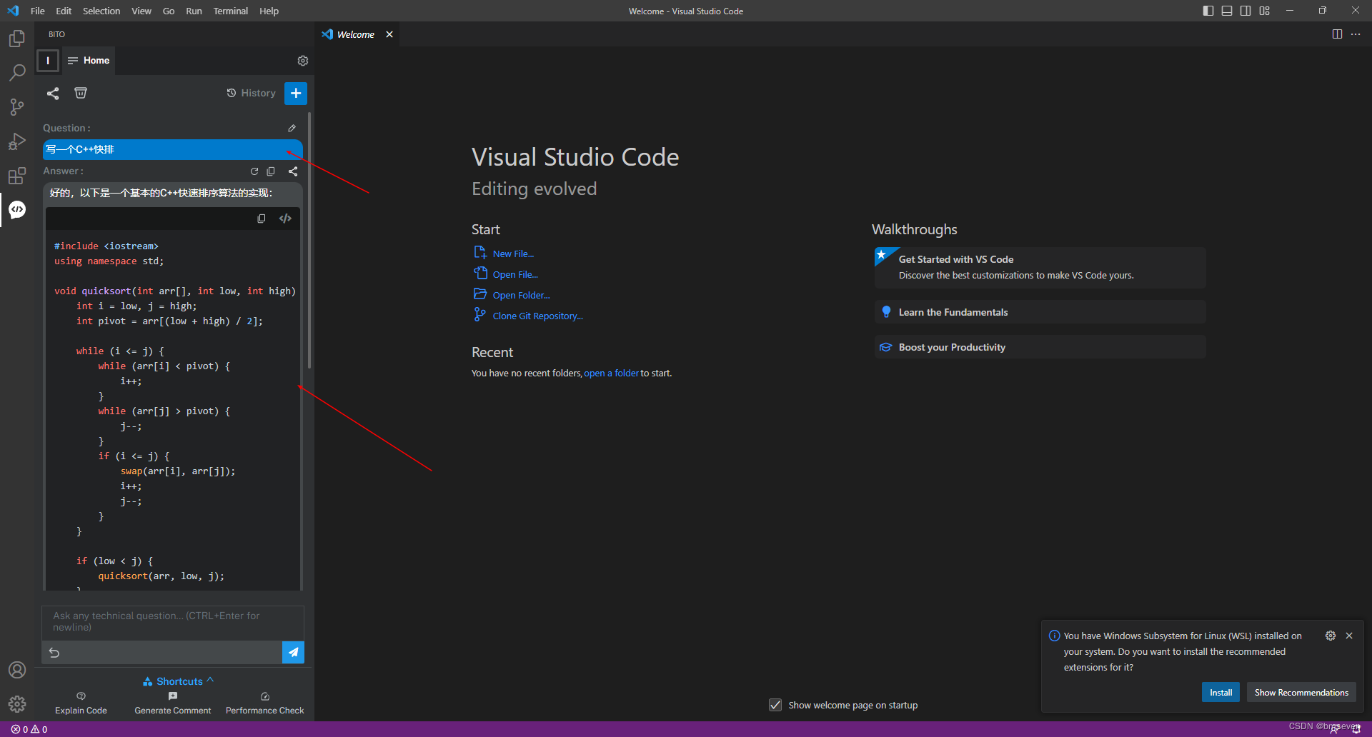Open Bito panel settings gear

click(x=303, y=61)
